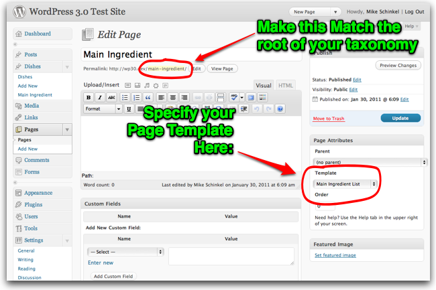
Task: Open the Dashboard menu
Action: tap(38, 33)
